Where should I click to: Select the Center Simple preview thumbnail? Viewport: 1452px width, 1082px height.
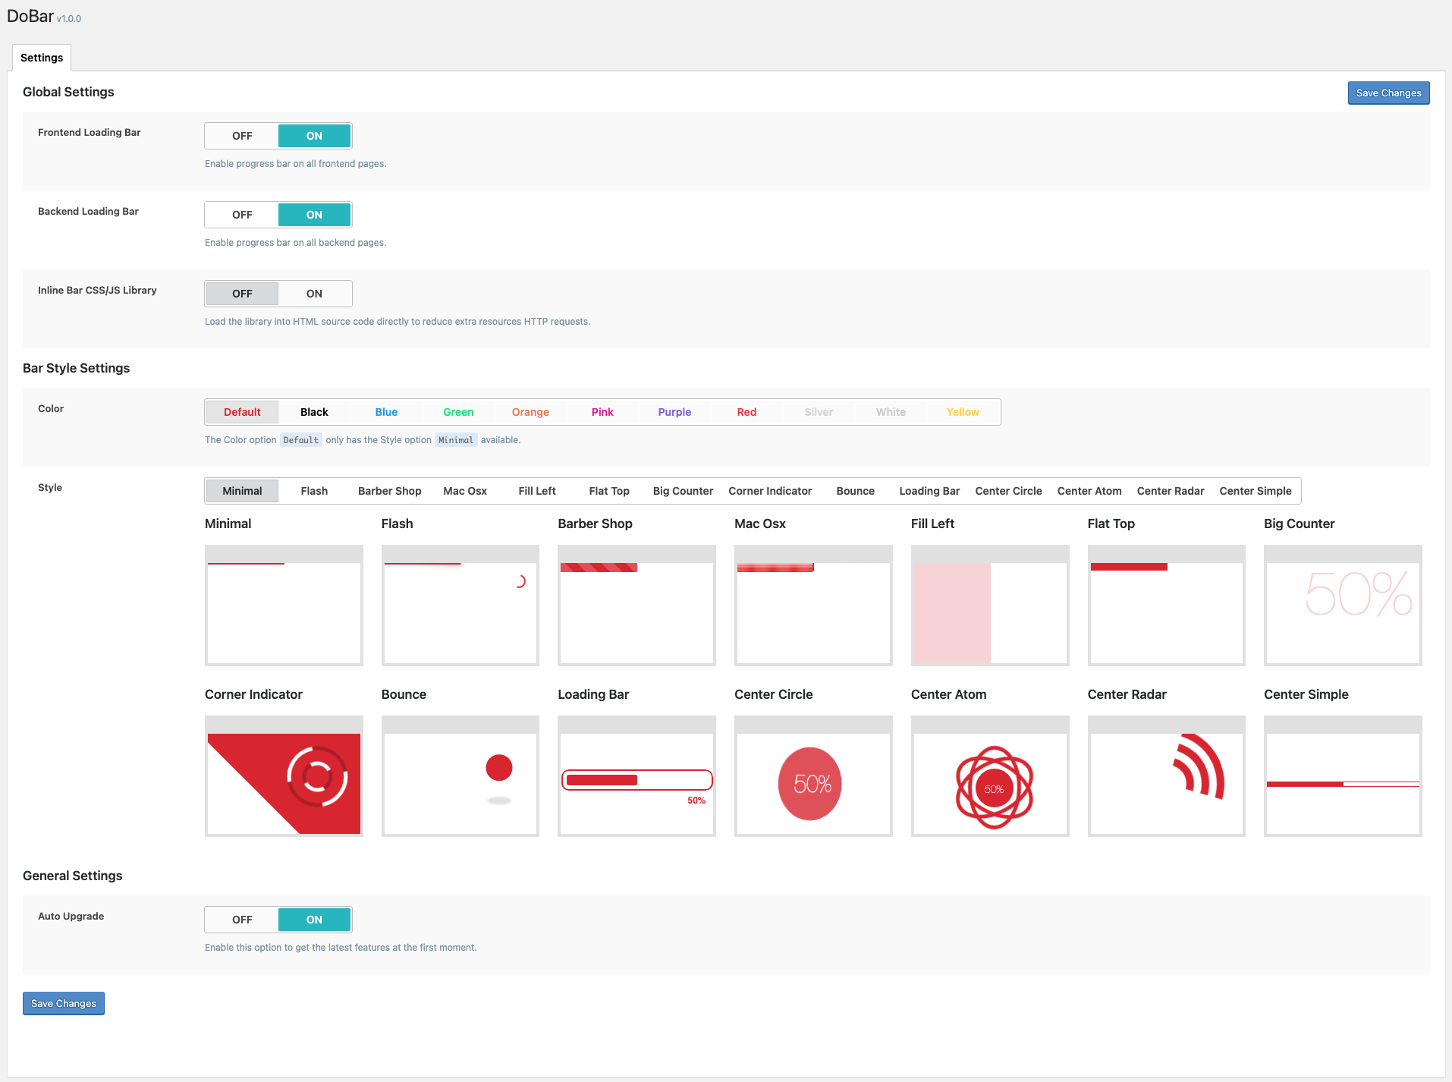tap(1343, 775)
